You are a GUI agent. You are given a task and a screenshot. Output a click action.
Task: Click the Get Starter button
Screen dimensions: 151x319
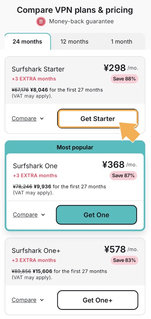98,119
